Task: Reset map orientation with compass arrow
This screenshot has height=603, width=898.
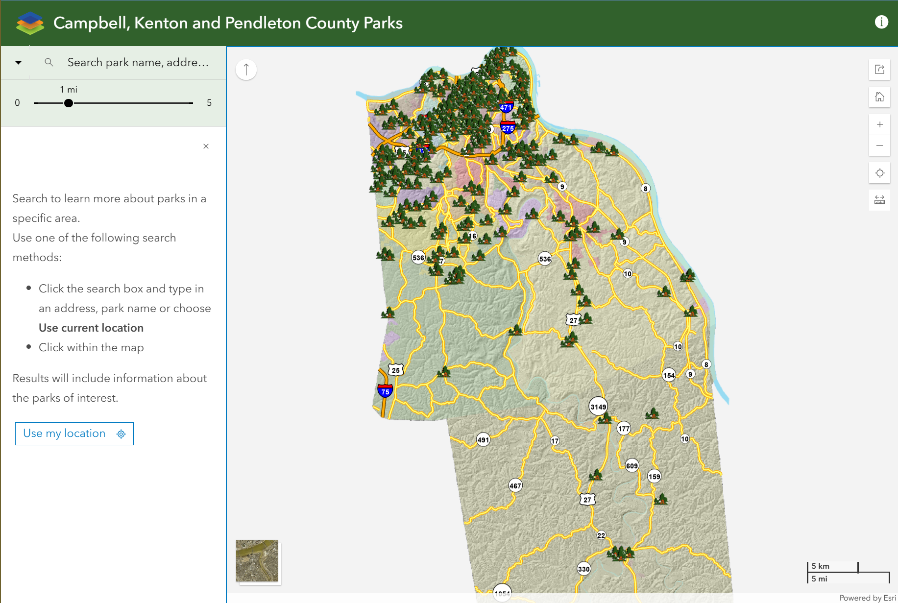Action: point(246,69)
